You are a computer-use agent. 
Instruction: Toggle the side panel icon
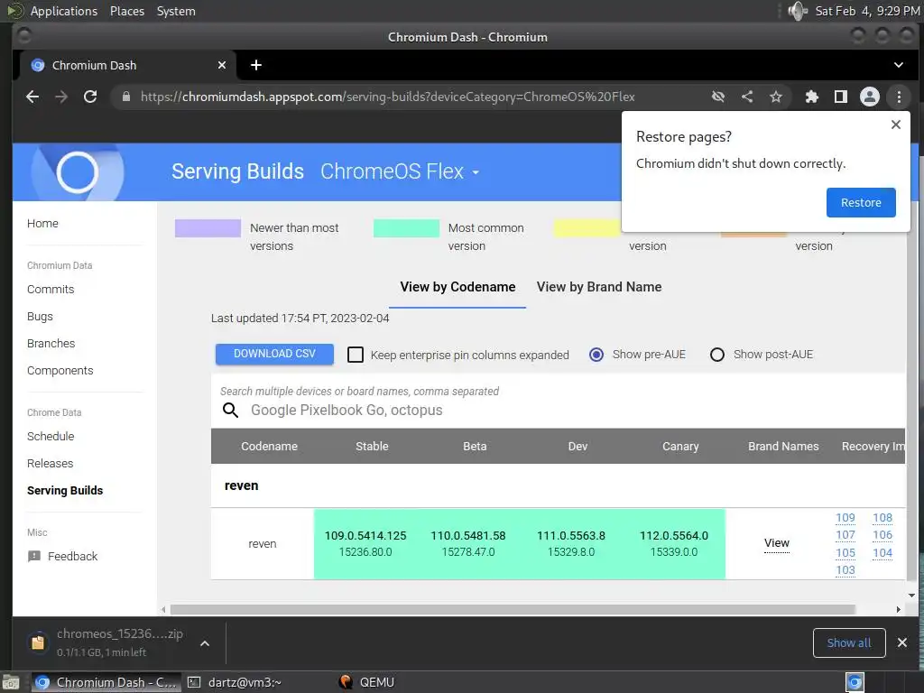click(x=841, y=97)
